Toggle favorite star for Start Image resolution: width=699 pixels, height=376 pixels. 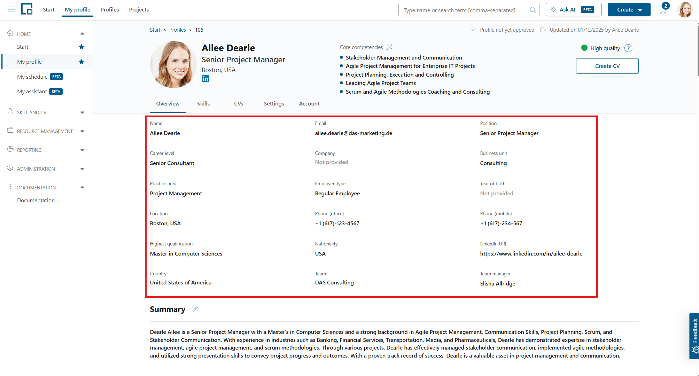click(x=81, y=47)
